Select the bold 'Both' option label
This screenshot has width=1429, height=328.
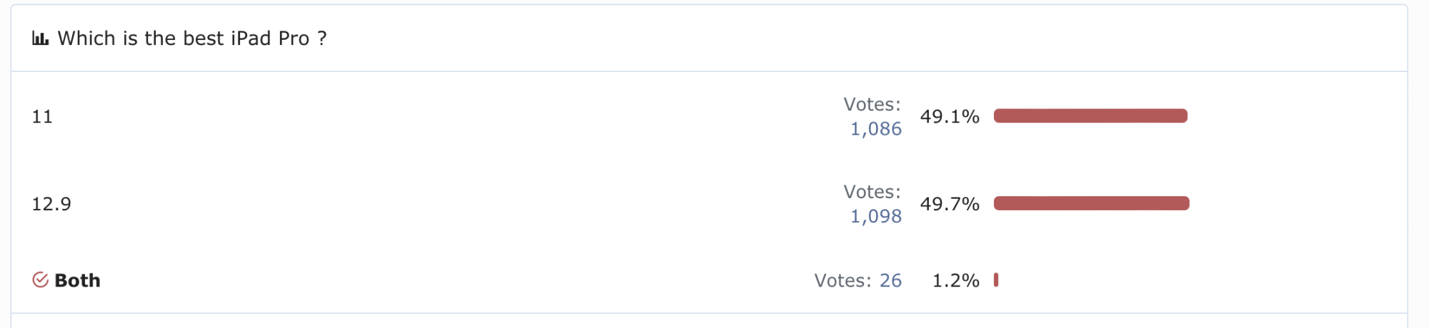77,280
